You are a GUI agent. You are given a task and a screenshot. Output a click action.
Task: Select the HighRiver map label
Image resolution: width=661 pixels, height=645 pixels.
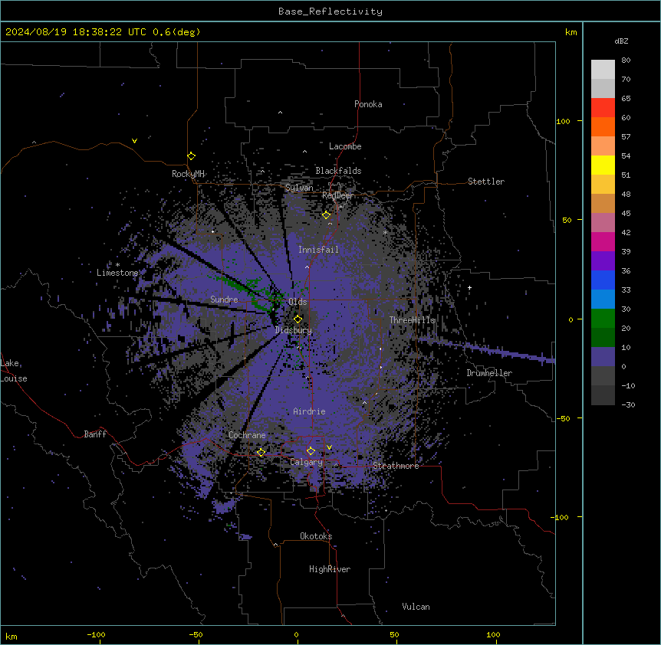[x=330, y=569]
